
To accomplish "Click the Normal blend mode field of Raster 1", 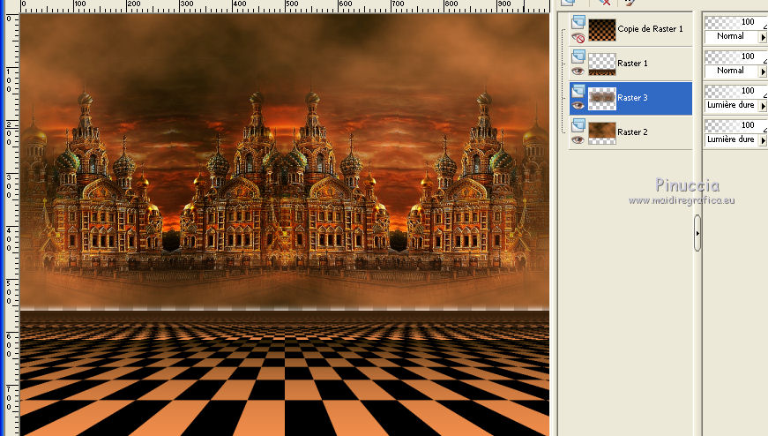I will tap(731, 71).
